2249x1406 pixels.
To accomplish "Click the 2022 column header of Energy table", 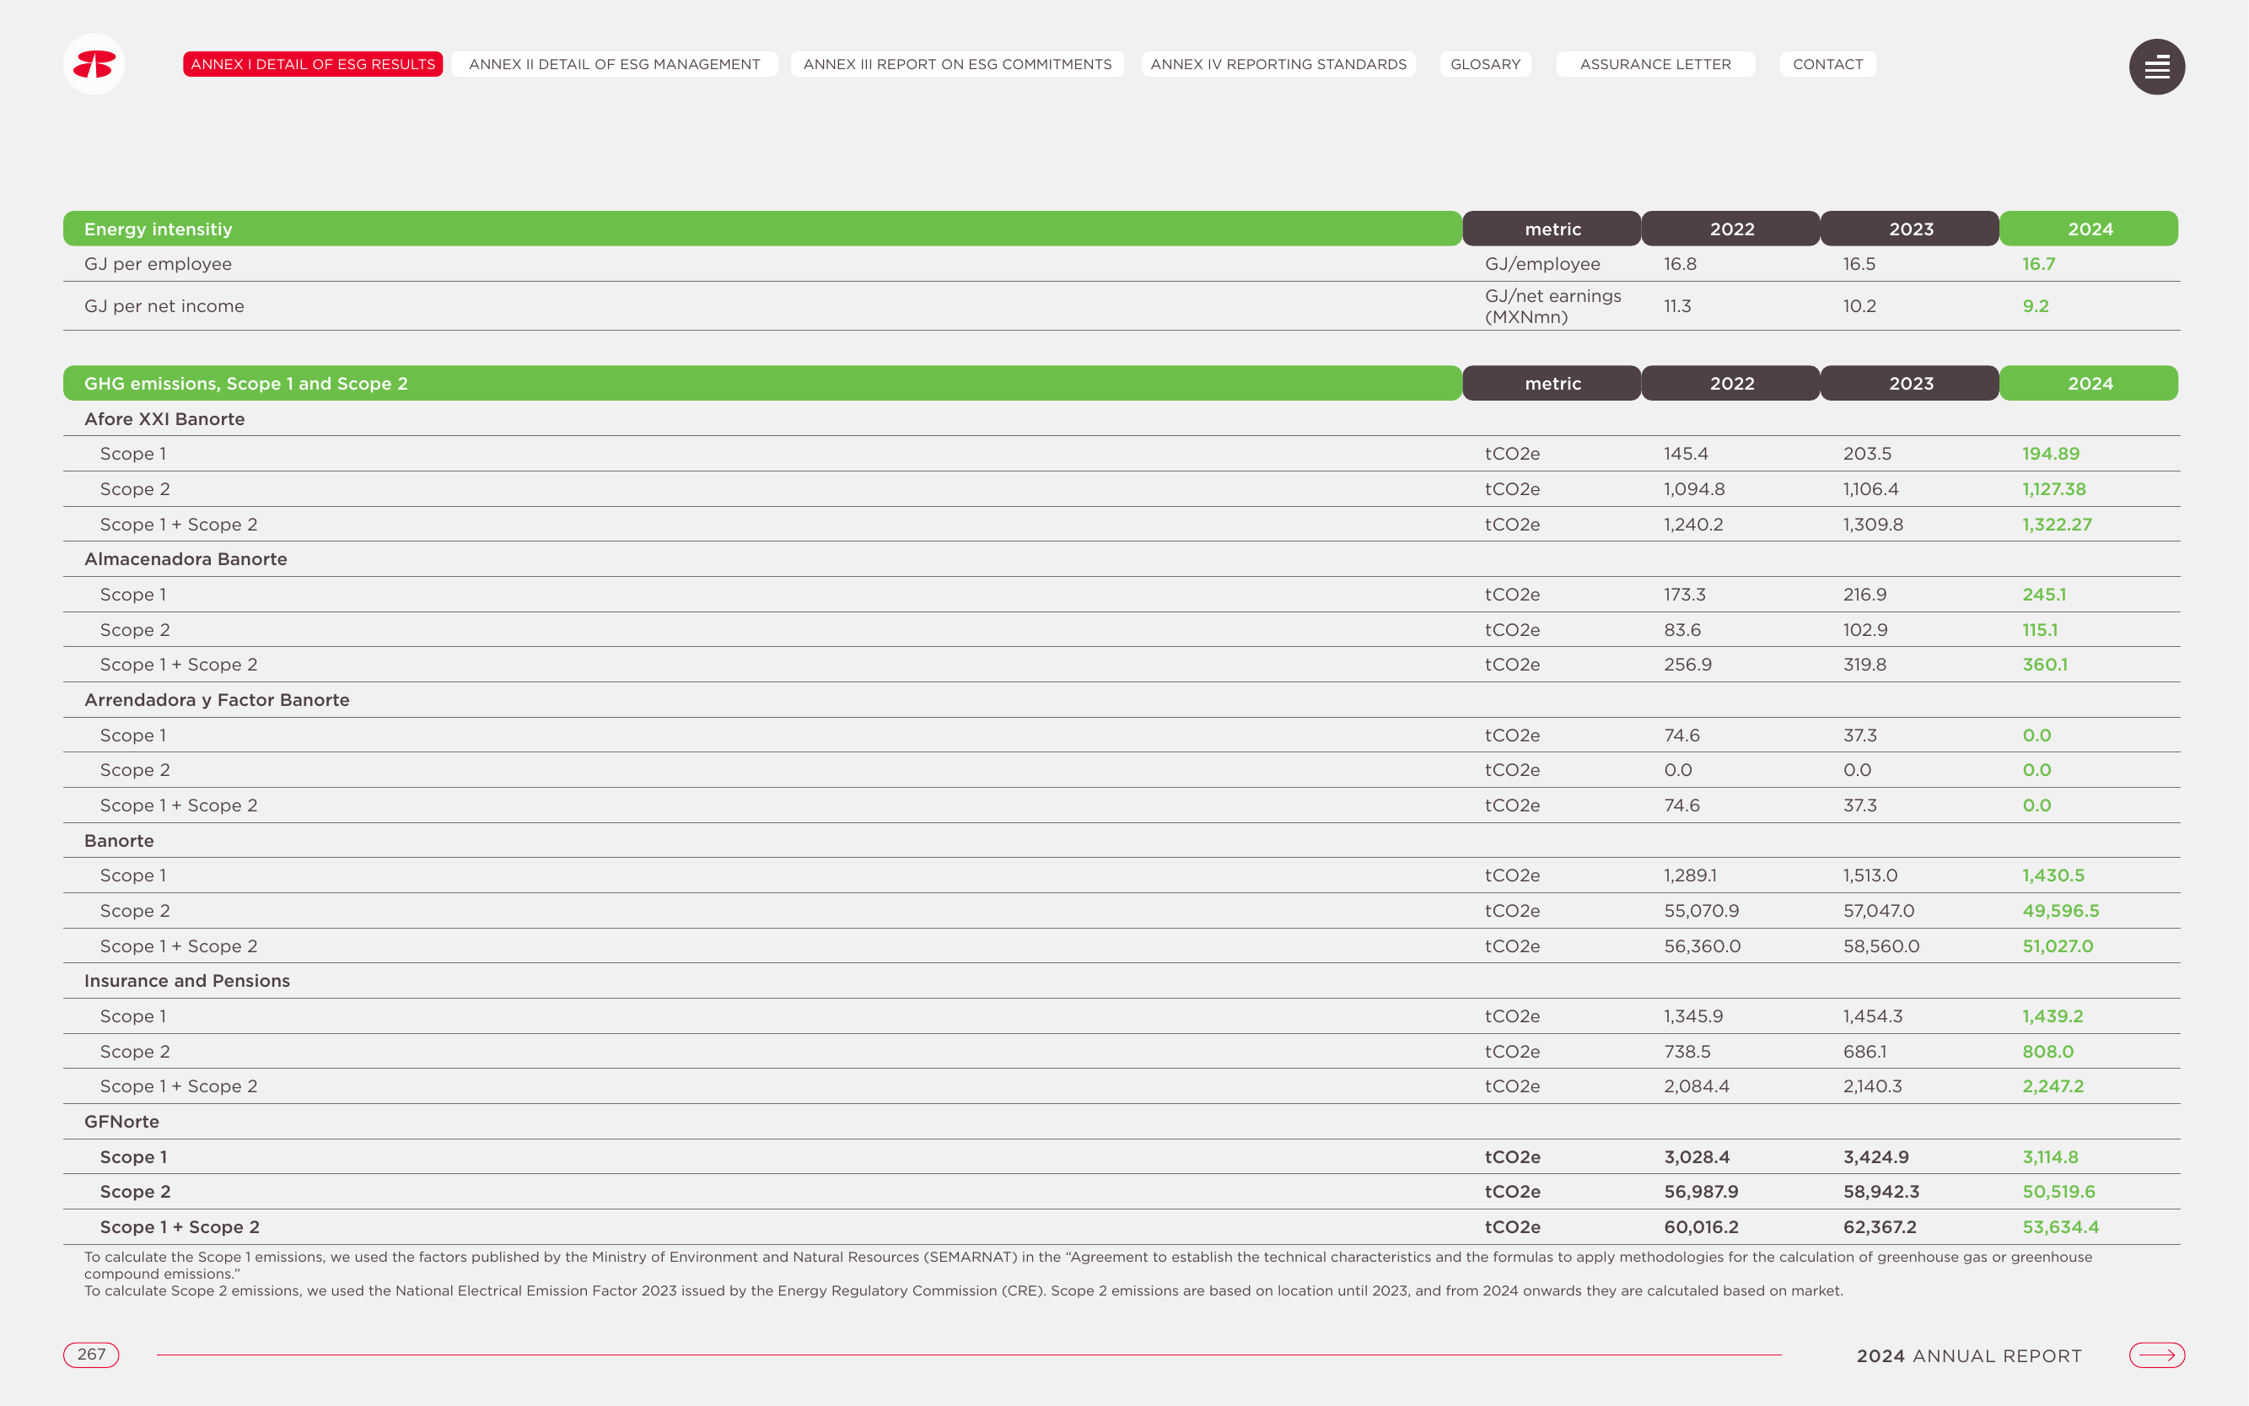I will point(1731,229).
